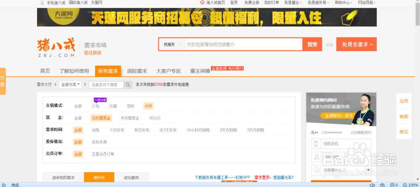Click the mobile phone icon beside 手机猪八戒
The width and height of the screenshot is (420, 187).
coord(42,3)
